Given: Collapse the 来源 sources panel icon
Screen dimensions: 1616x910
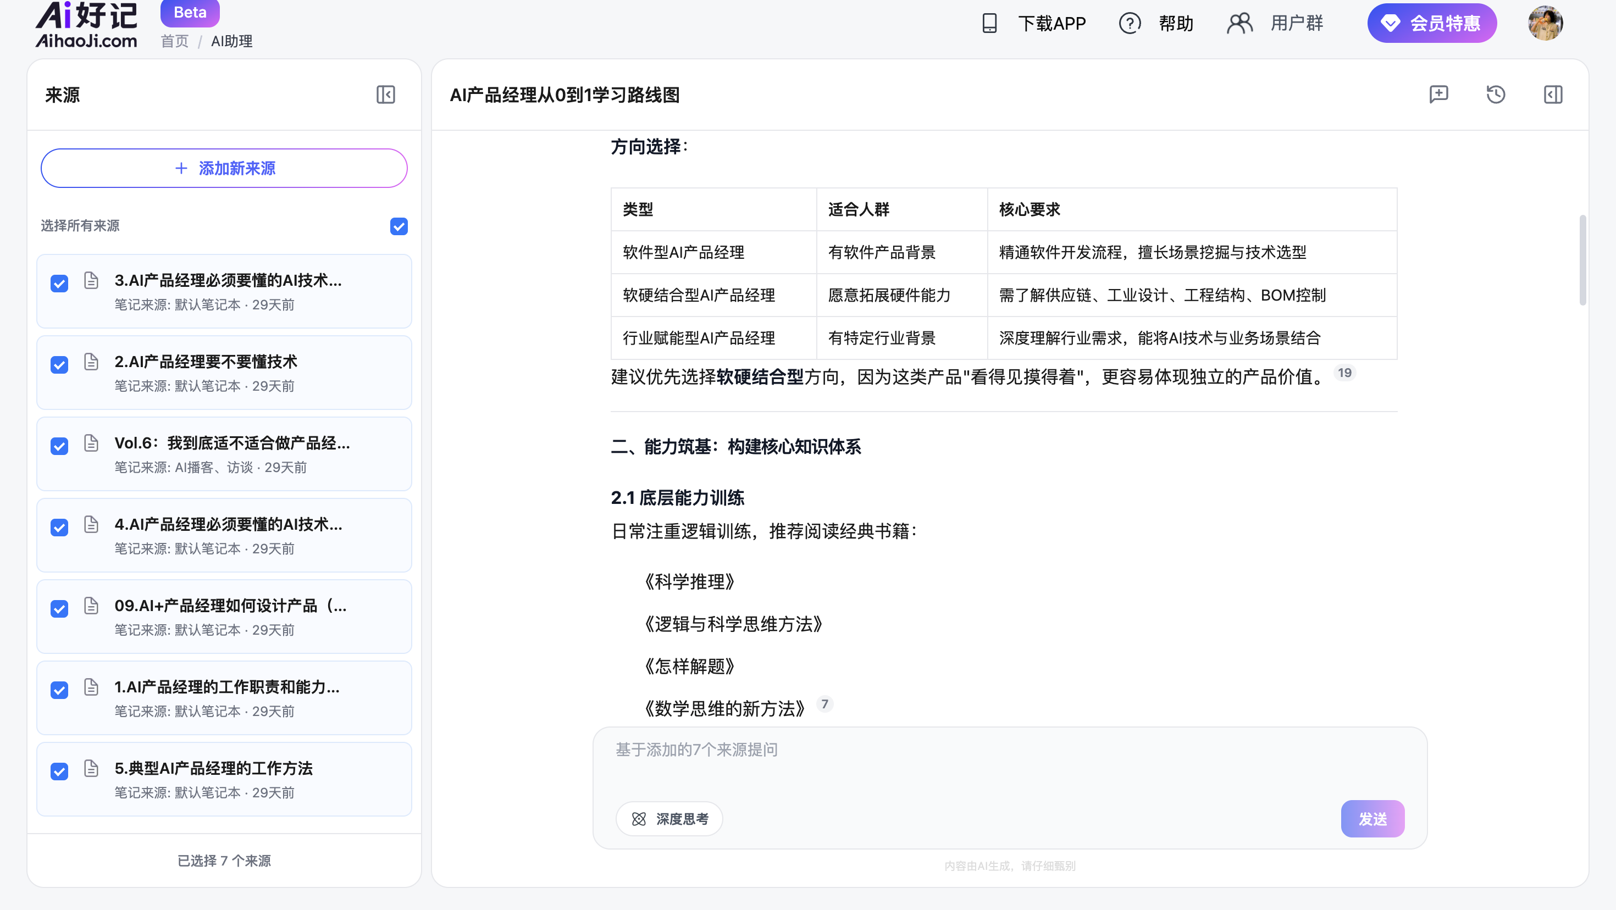Looking at the screenshot, I should (x=386, y=95).
